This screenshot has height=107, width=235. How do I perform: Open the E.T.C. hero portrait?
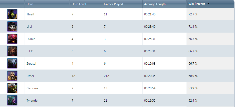pyautogui.click(x=12, y=51)
